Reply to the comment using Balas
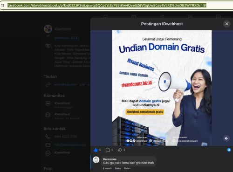233x172 pixels. (x=127, y=168)
